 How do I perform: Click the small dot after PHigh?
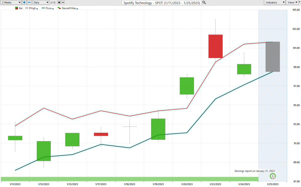coord(37,9)
